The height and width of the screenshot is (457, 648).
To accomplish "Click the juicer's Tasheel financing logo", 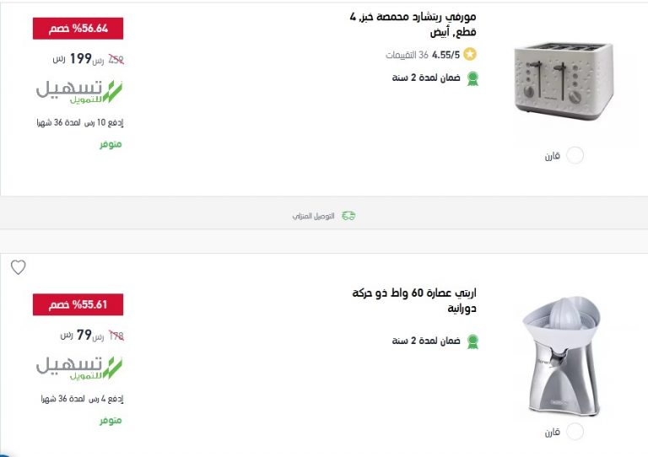I will click(x=79, y=368).
